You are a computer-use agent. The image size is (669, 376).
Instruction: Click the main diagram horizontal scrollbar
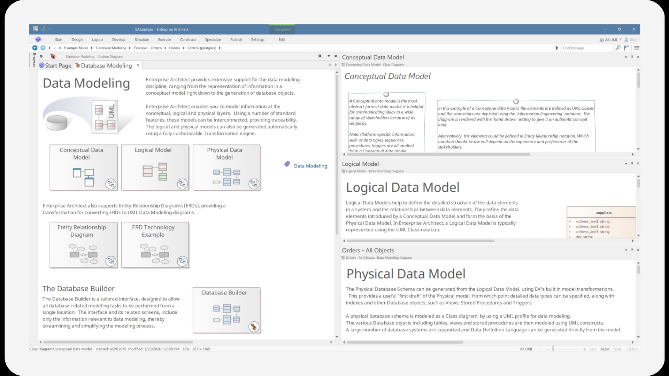[118, 342]
